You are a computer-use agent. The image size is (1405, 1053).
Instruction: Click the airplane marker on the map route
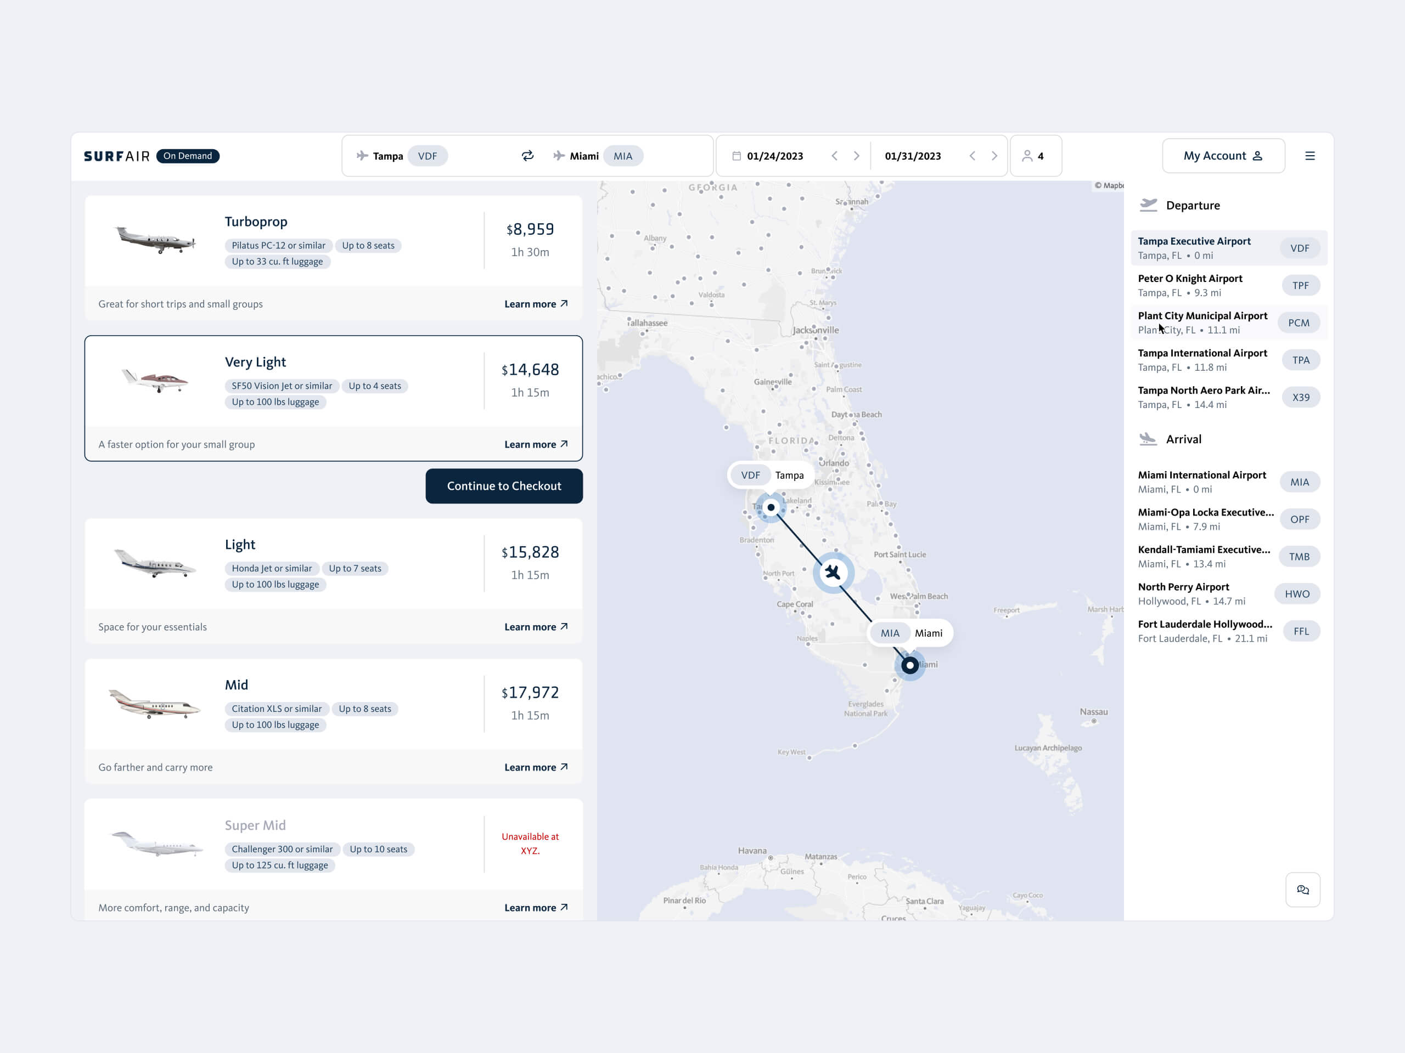pos(833,573)
